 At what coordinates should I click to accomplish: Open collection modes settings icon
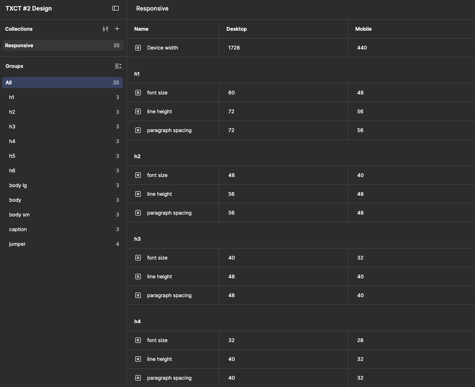click(105, 29)
